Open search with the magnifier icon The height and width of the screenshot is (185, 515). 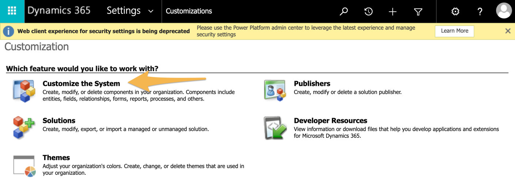tap(344, 11)
